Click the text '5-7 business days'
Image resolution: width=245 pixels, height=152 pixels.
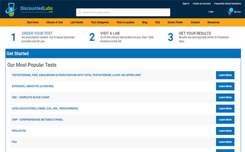click(x=204, y=39)
